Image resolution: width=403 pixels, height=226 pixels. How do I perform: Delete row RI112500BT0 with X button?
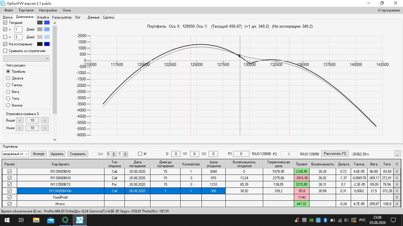pyautogui.click(x=397, y=184)
